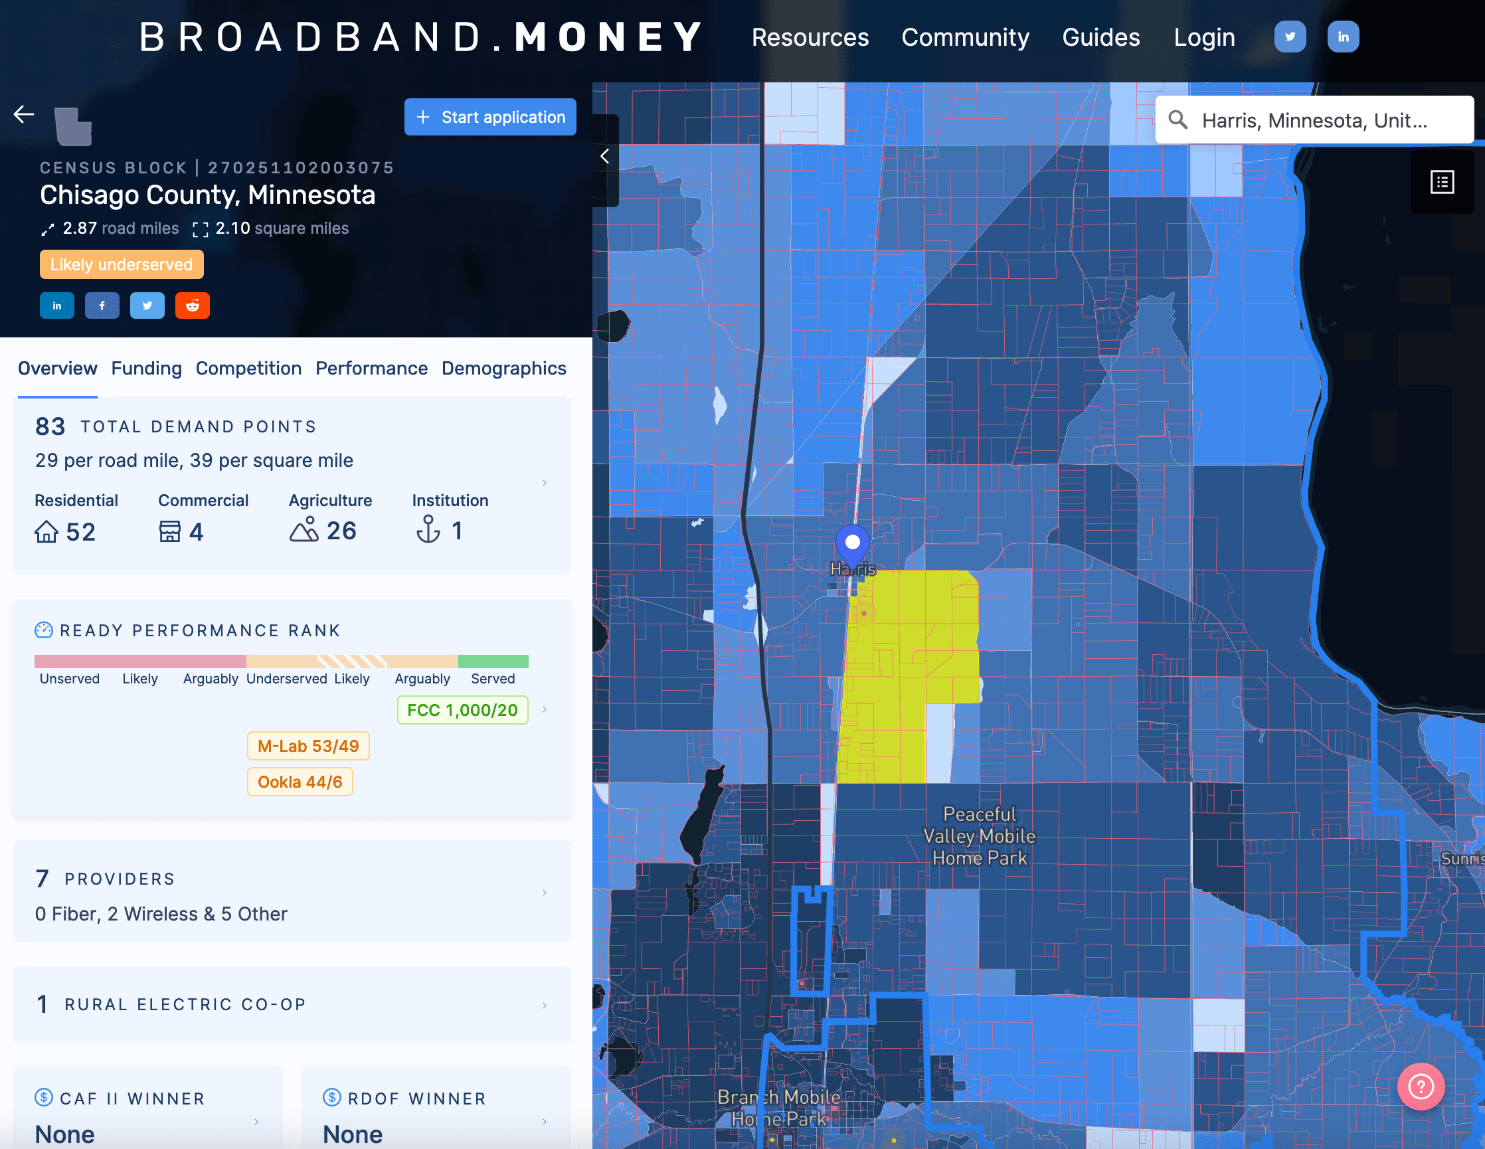Expand RDOF Winner card chevron
Viewport: 1485px width, 1149px height.
click(544, 1122)
